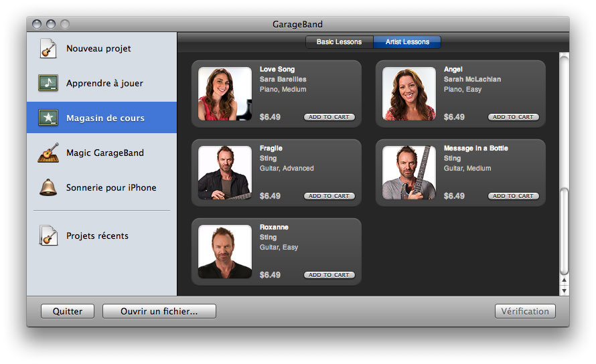Switch to the Artist Lessons tab

(x=407, y=41)
